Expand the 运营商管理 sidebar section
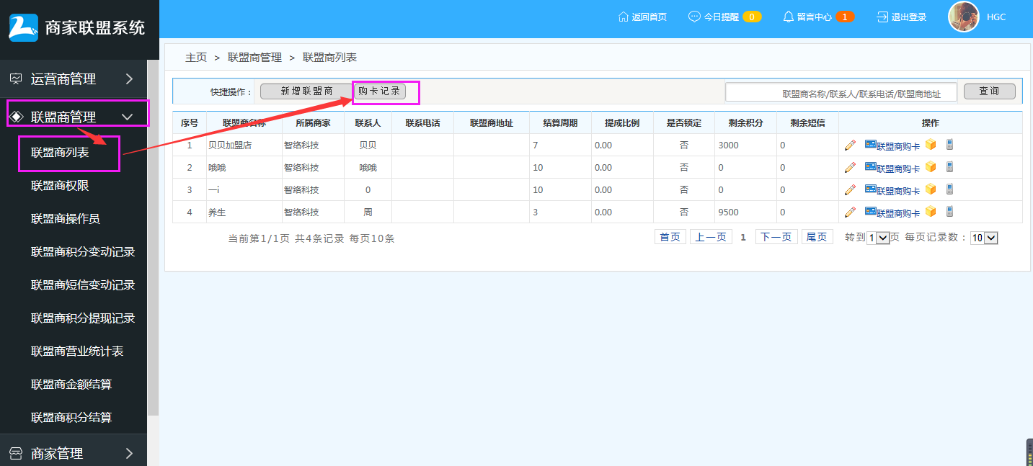The width and height of the screenshot is (1033, 466). click(x=74, y=79)
